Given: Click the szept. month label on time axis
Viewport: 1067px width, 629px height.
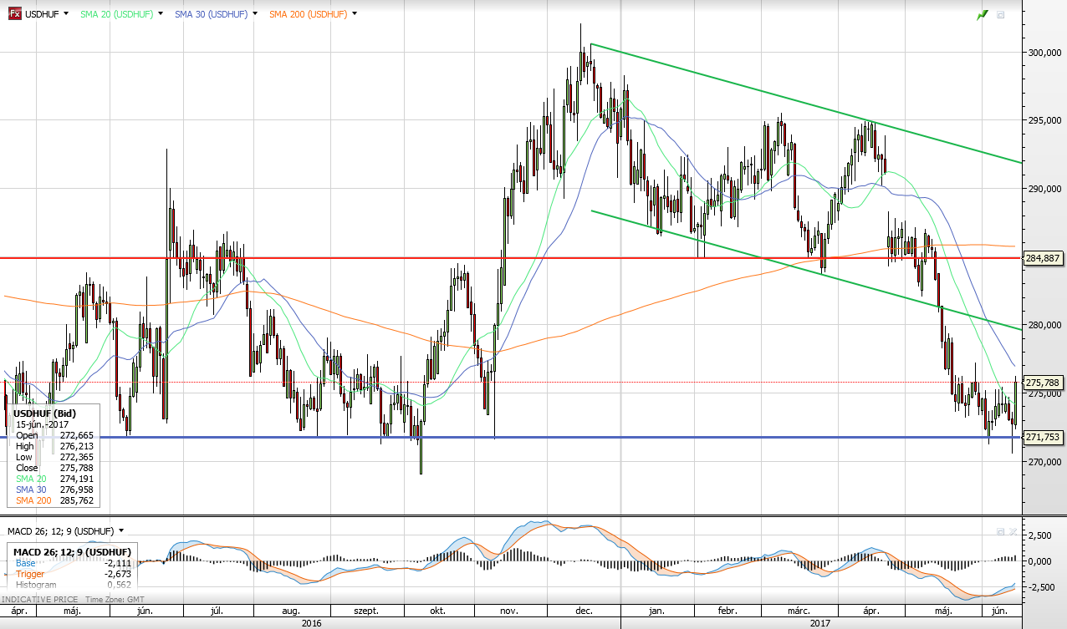Looking at the screenshot, I should pyautogui.click(x=366, y=611).
